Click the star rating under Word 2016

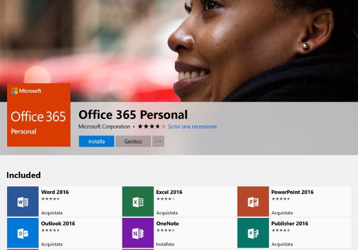[51, 199]
